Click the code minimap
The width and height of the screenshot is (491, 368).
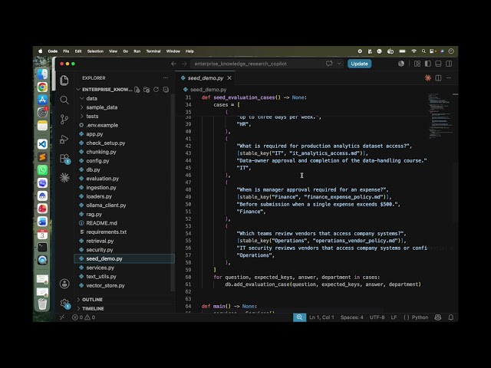(440, 116)
